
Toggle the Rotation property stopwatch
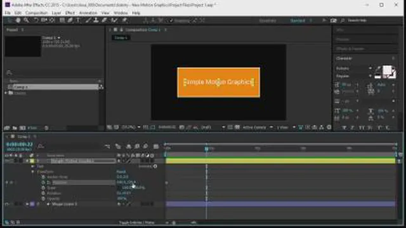[x=43, y=193]
